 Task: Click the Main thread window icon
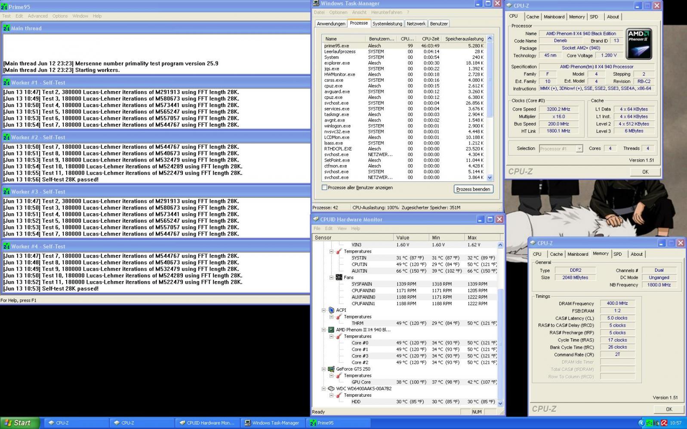[6, 28]
